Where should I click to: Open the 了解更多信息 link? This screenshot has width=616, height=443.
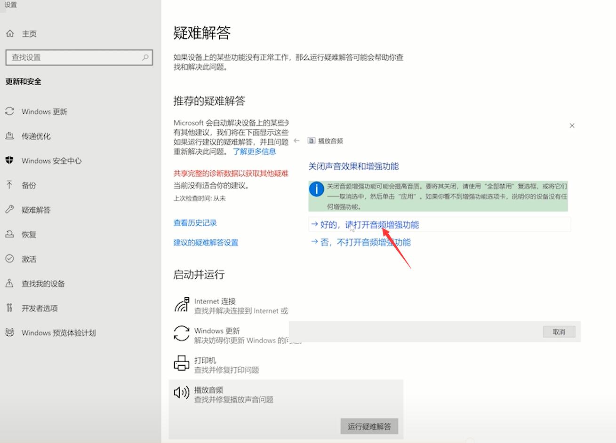[x=255, y=151]
